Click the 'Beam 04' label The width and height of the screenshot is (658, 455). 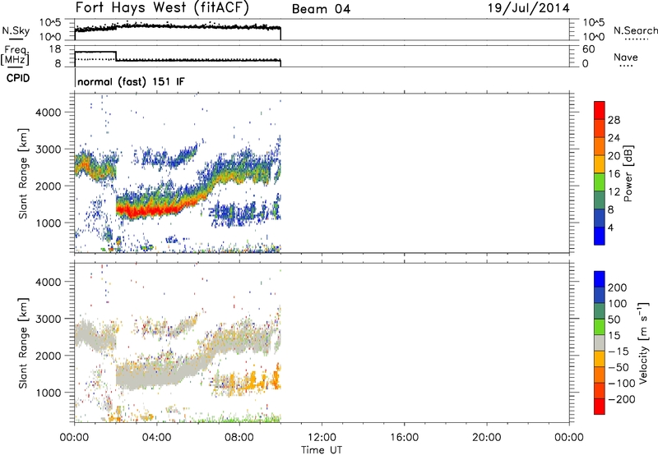[321, 9]
